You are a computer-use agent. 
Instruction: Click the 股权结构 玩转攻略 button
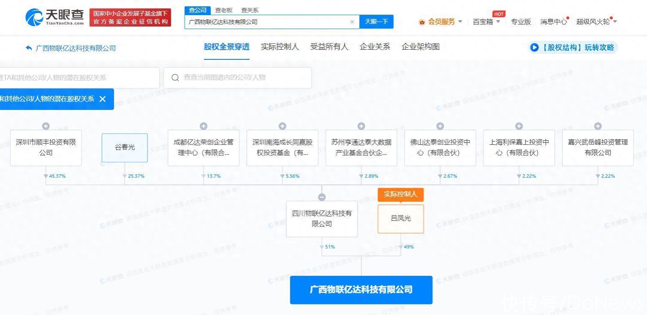click(573, 48)
